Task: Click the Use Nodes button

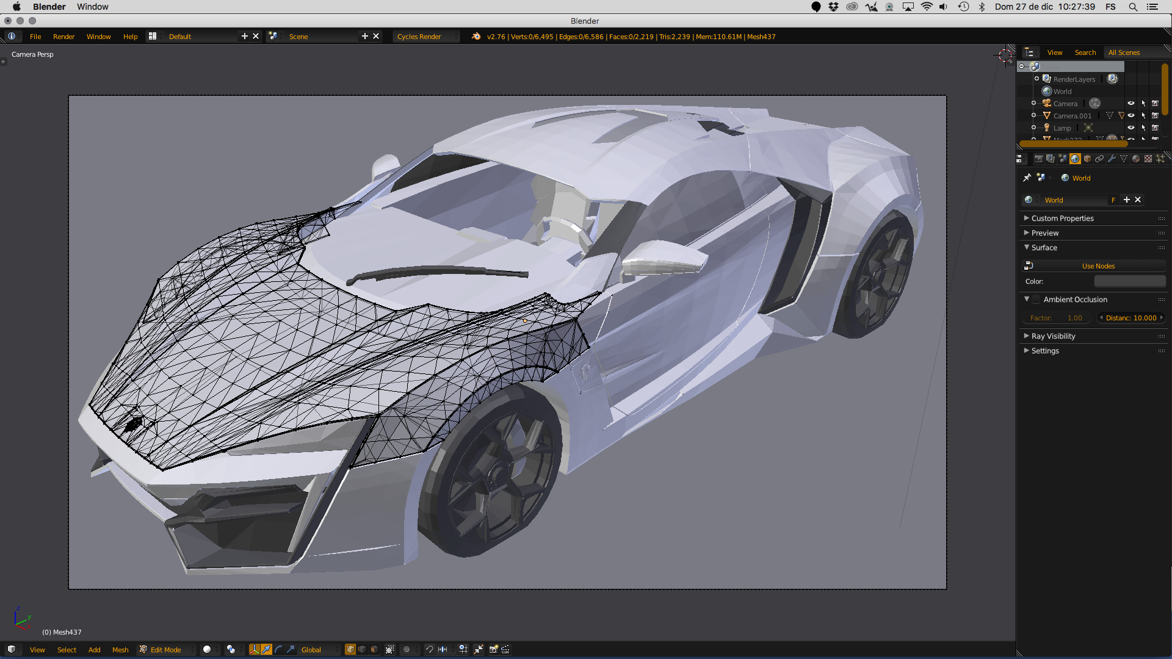Action: coord(1098,266)
